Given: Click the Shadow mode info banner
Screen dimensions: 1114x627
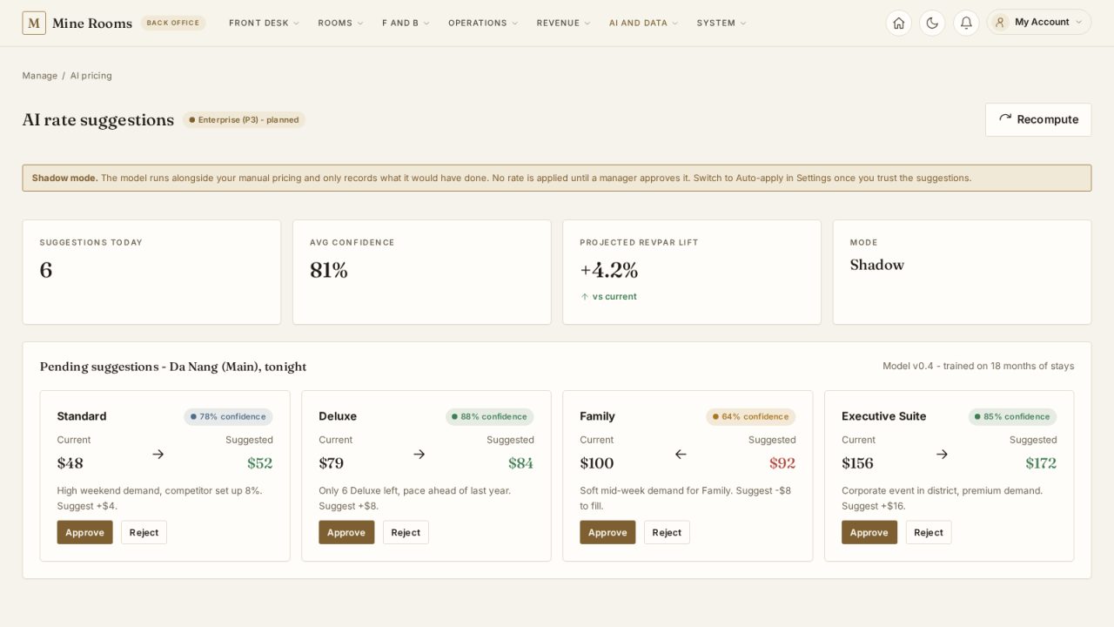Looking at the screenshot, I should [557, 178].
